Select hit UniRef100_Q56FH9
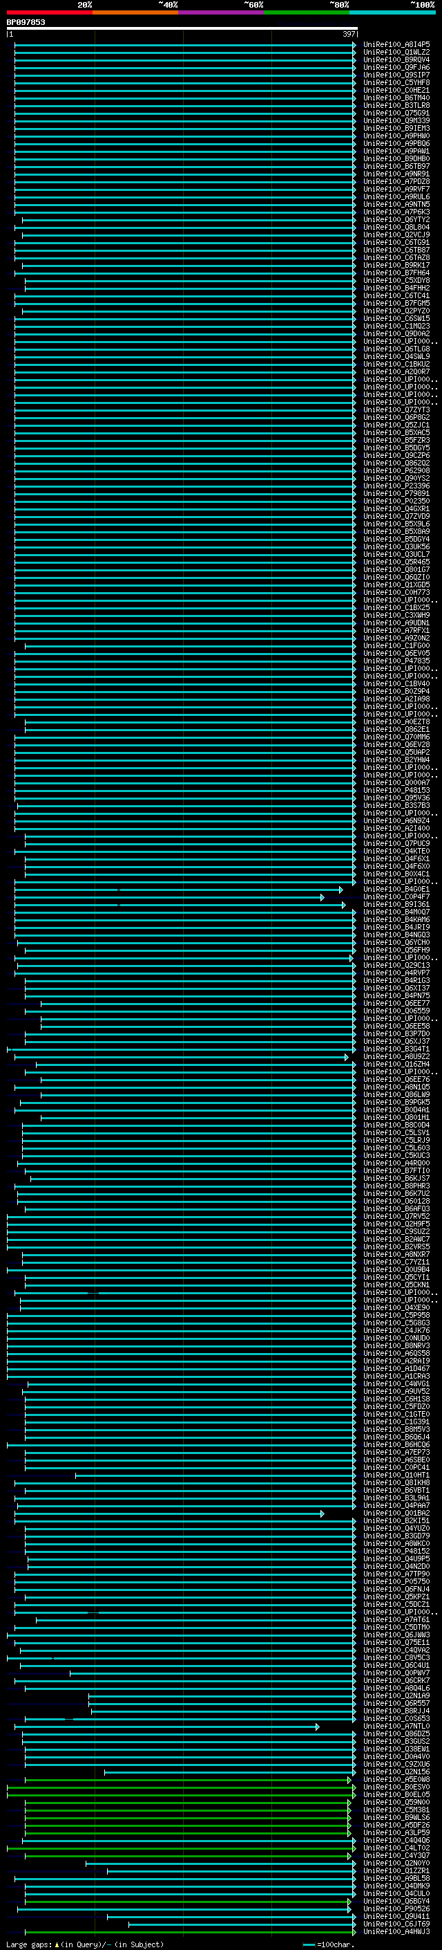442x1950 pixels. (396, 950)
